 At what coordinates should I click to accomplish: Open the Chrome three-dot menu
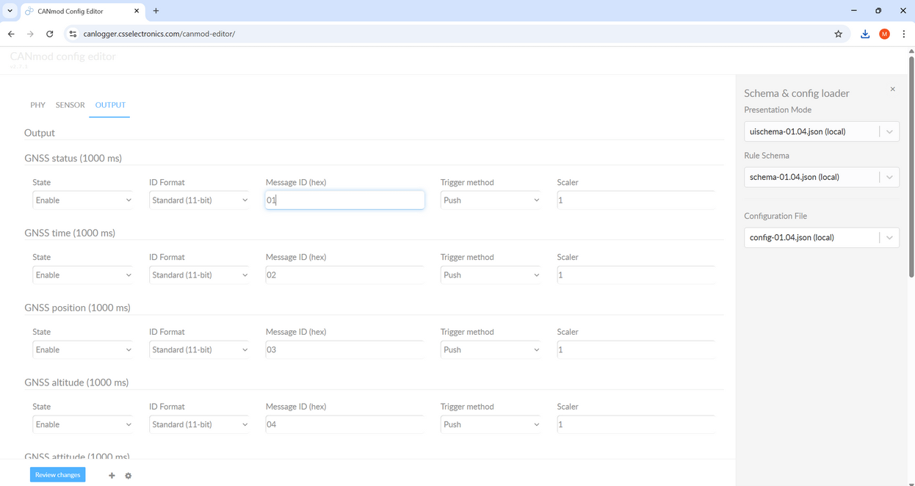(x=903, y=34)
